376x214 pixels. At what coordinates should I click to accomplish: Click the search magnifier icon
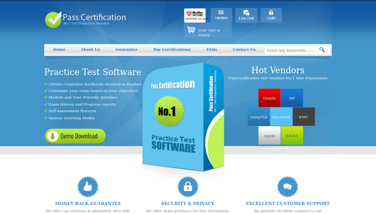pyautogui.click(x=322, y=50)
